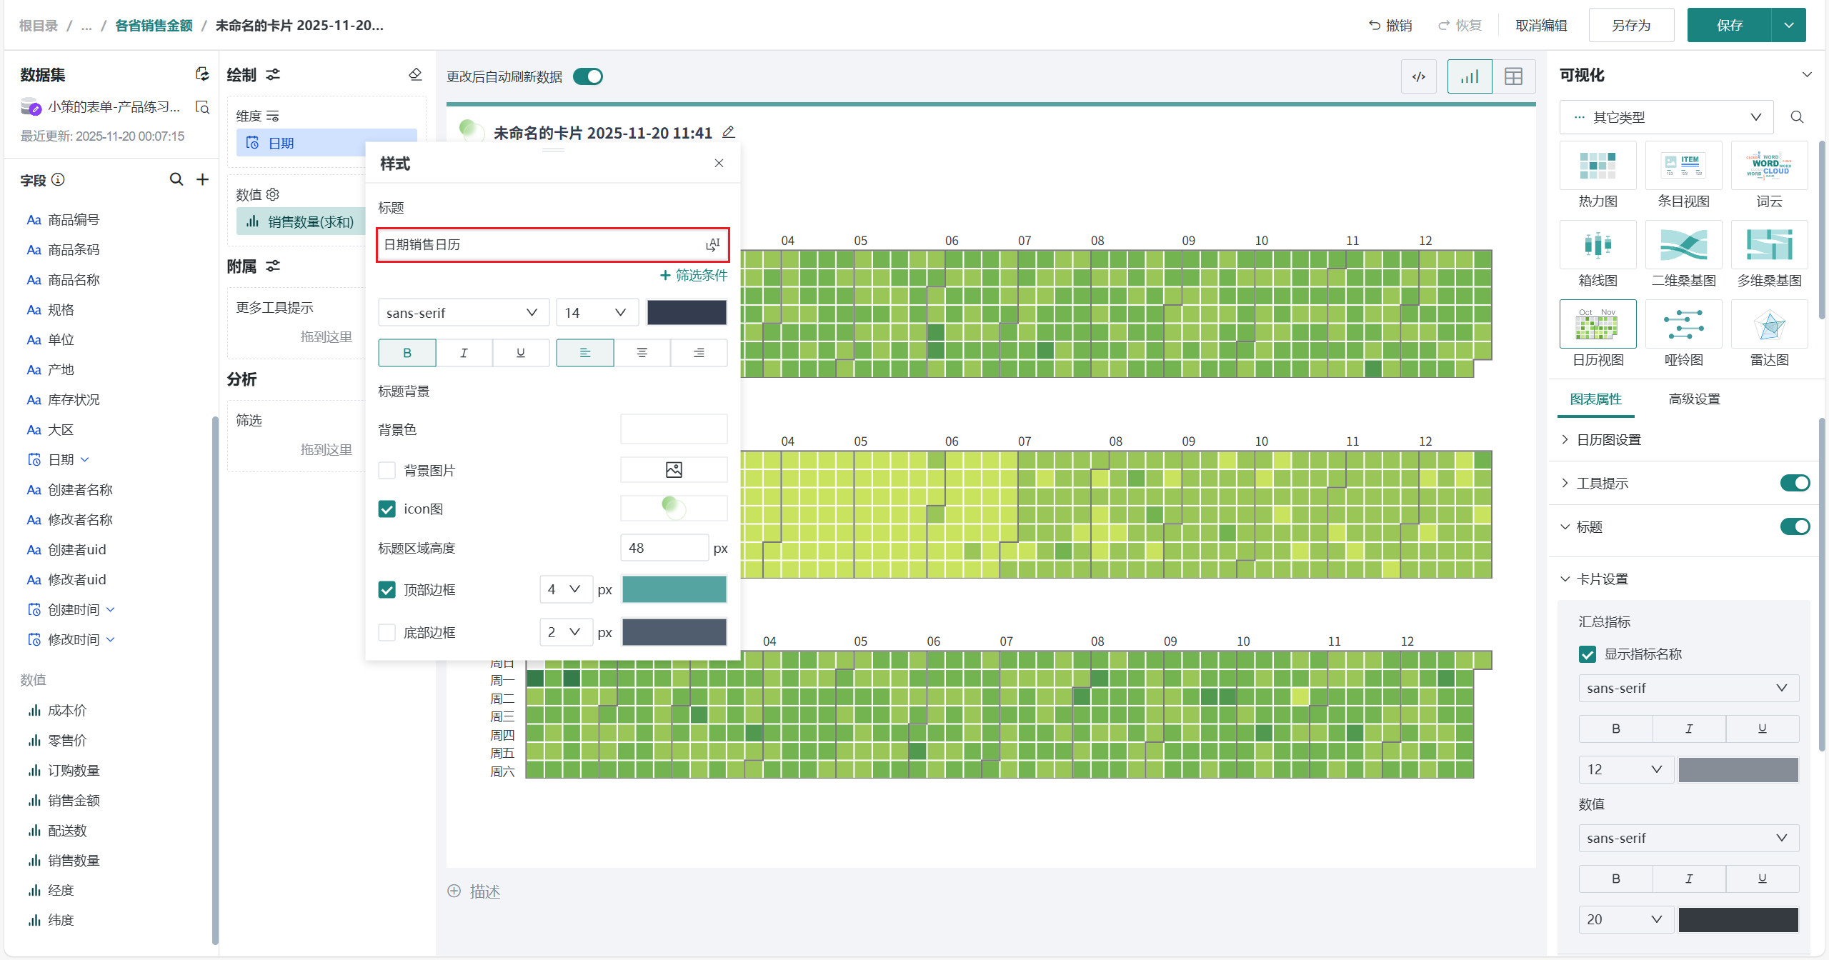Open the 图表属性 tab

click(x=1595, y=399)
